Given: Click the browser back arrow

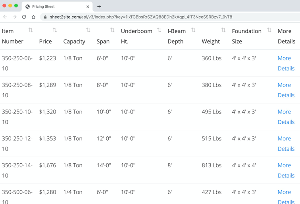Looking at the screenshot, I should (x=5, y=17).
